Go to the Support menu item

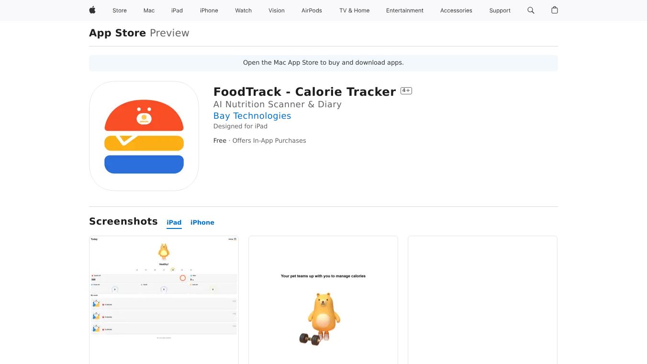500,11
